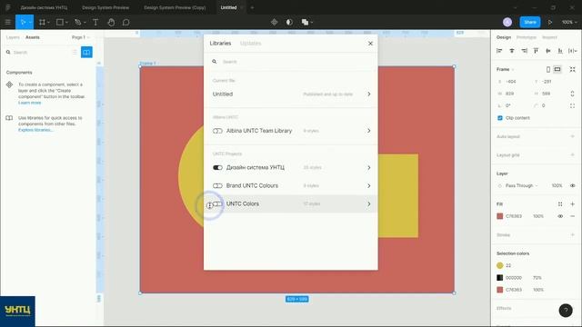Open the team library book icon
This screenshot has height=327, width=582.
86,53
